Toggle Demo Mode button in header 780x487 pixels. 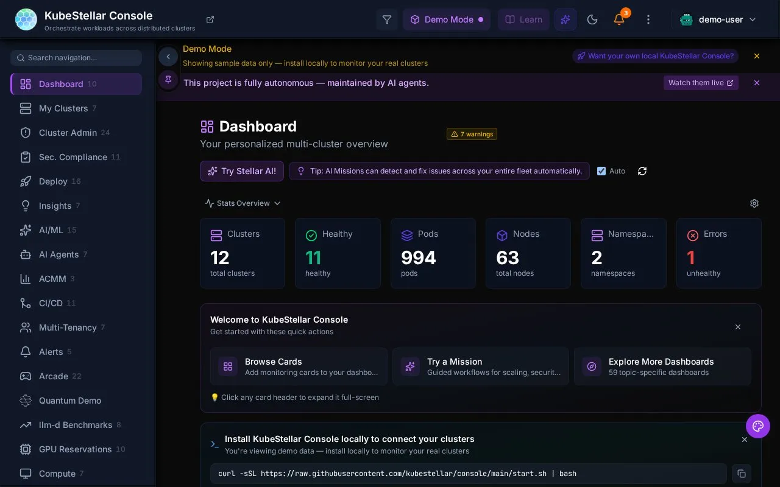[447, 19]
